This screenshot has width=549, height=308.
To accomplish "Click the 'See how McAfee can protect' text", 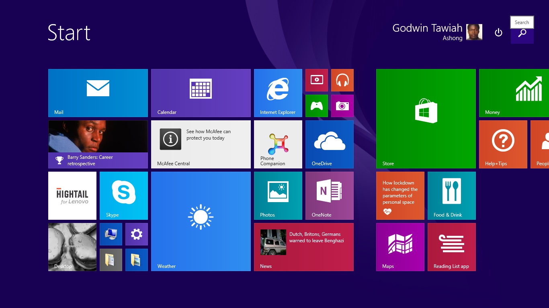I will point(208,135).
